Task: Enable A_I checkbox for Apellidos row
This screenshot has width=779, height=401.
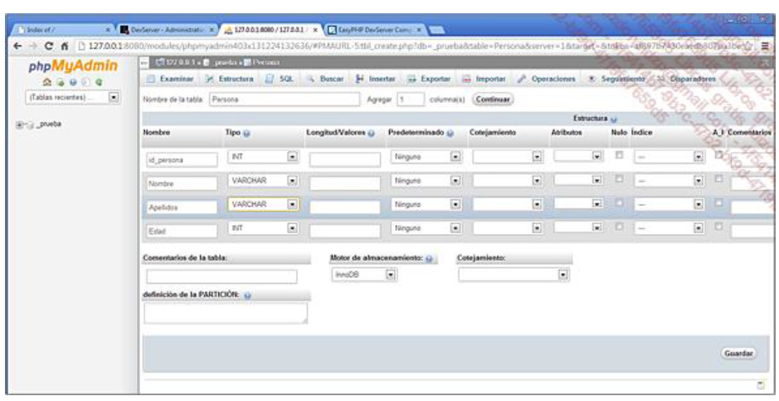Action: (718, 203)
